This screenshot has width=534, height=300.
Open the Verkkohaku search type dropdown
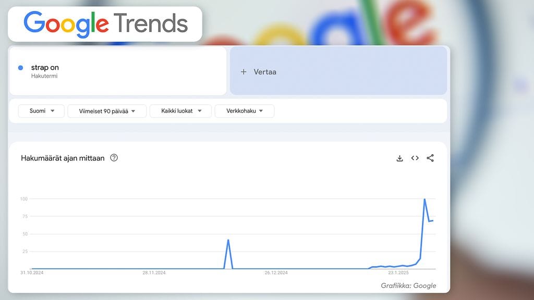click(244, 111)
